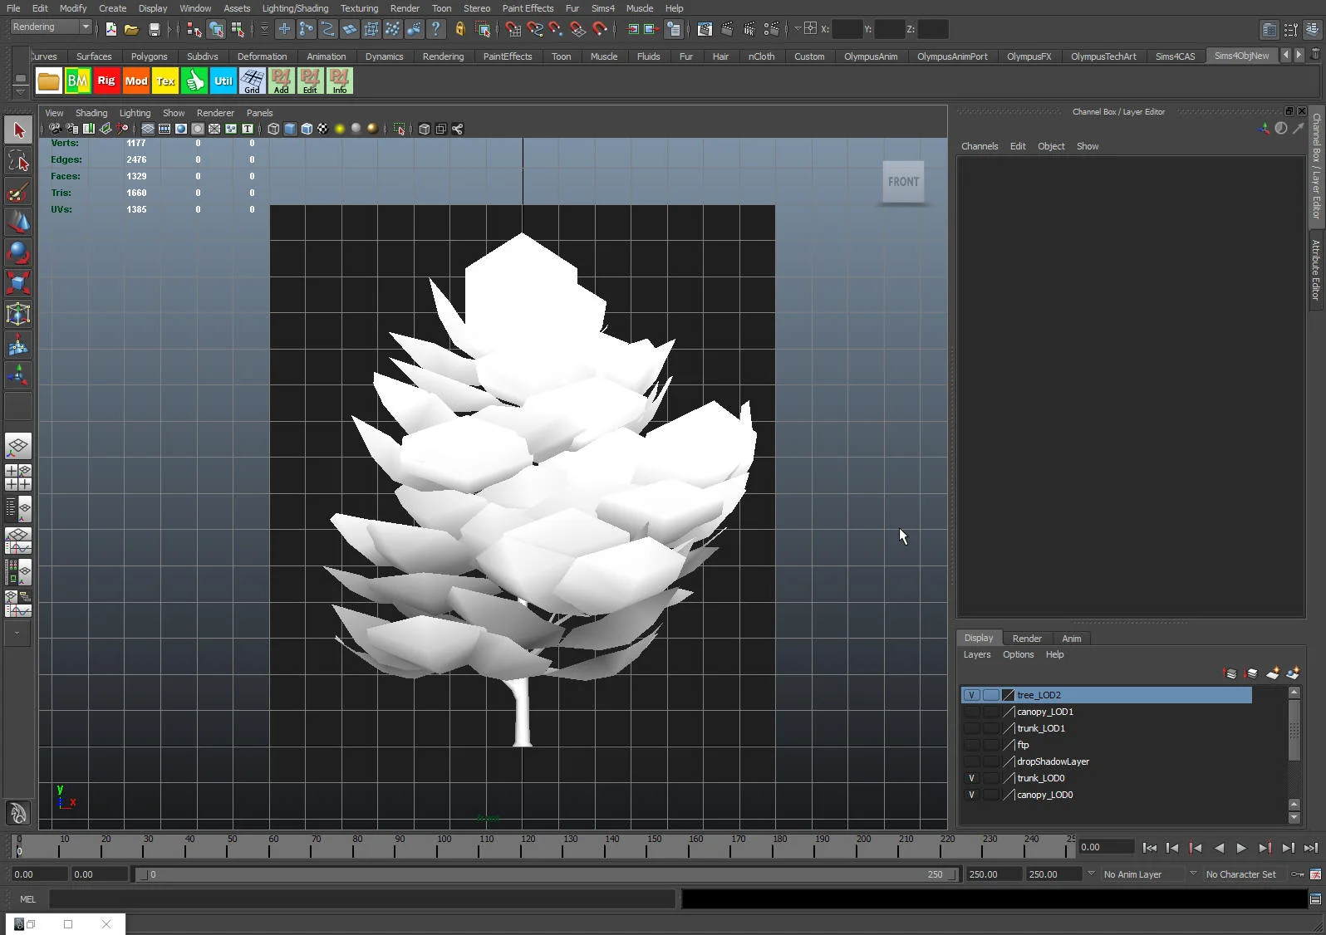Show the canopy_LOD1 layer
The height and width of the screenshot is (935, 1326).
[971, 712]
